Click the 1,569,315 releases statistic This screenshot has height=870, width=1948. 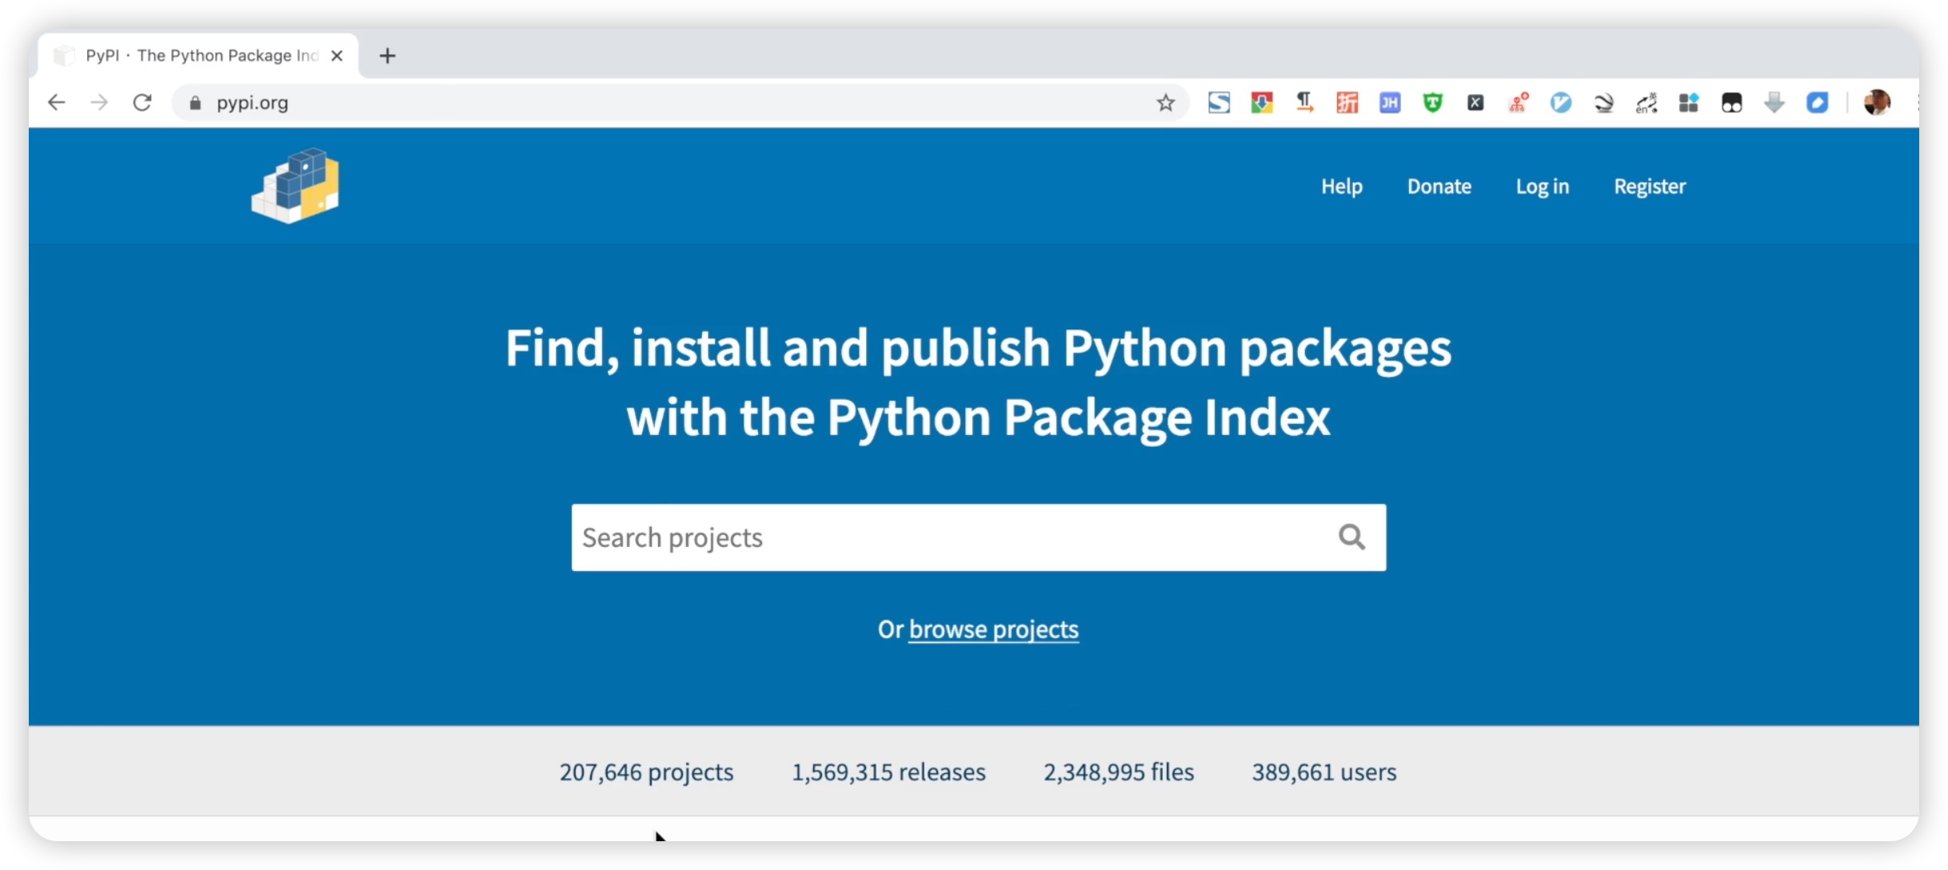point(888,772)
